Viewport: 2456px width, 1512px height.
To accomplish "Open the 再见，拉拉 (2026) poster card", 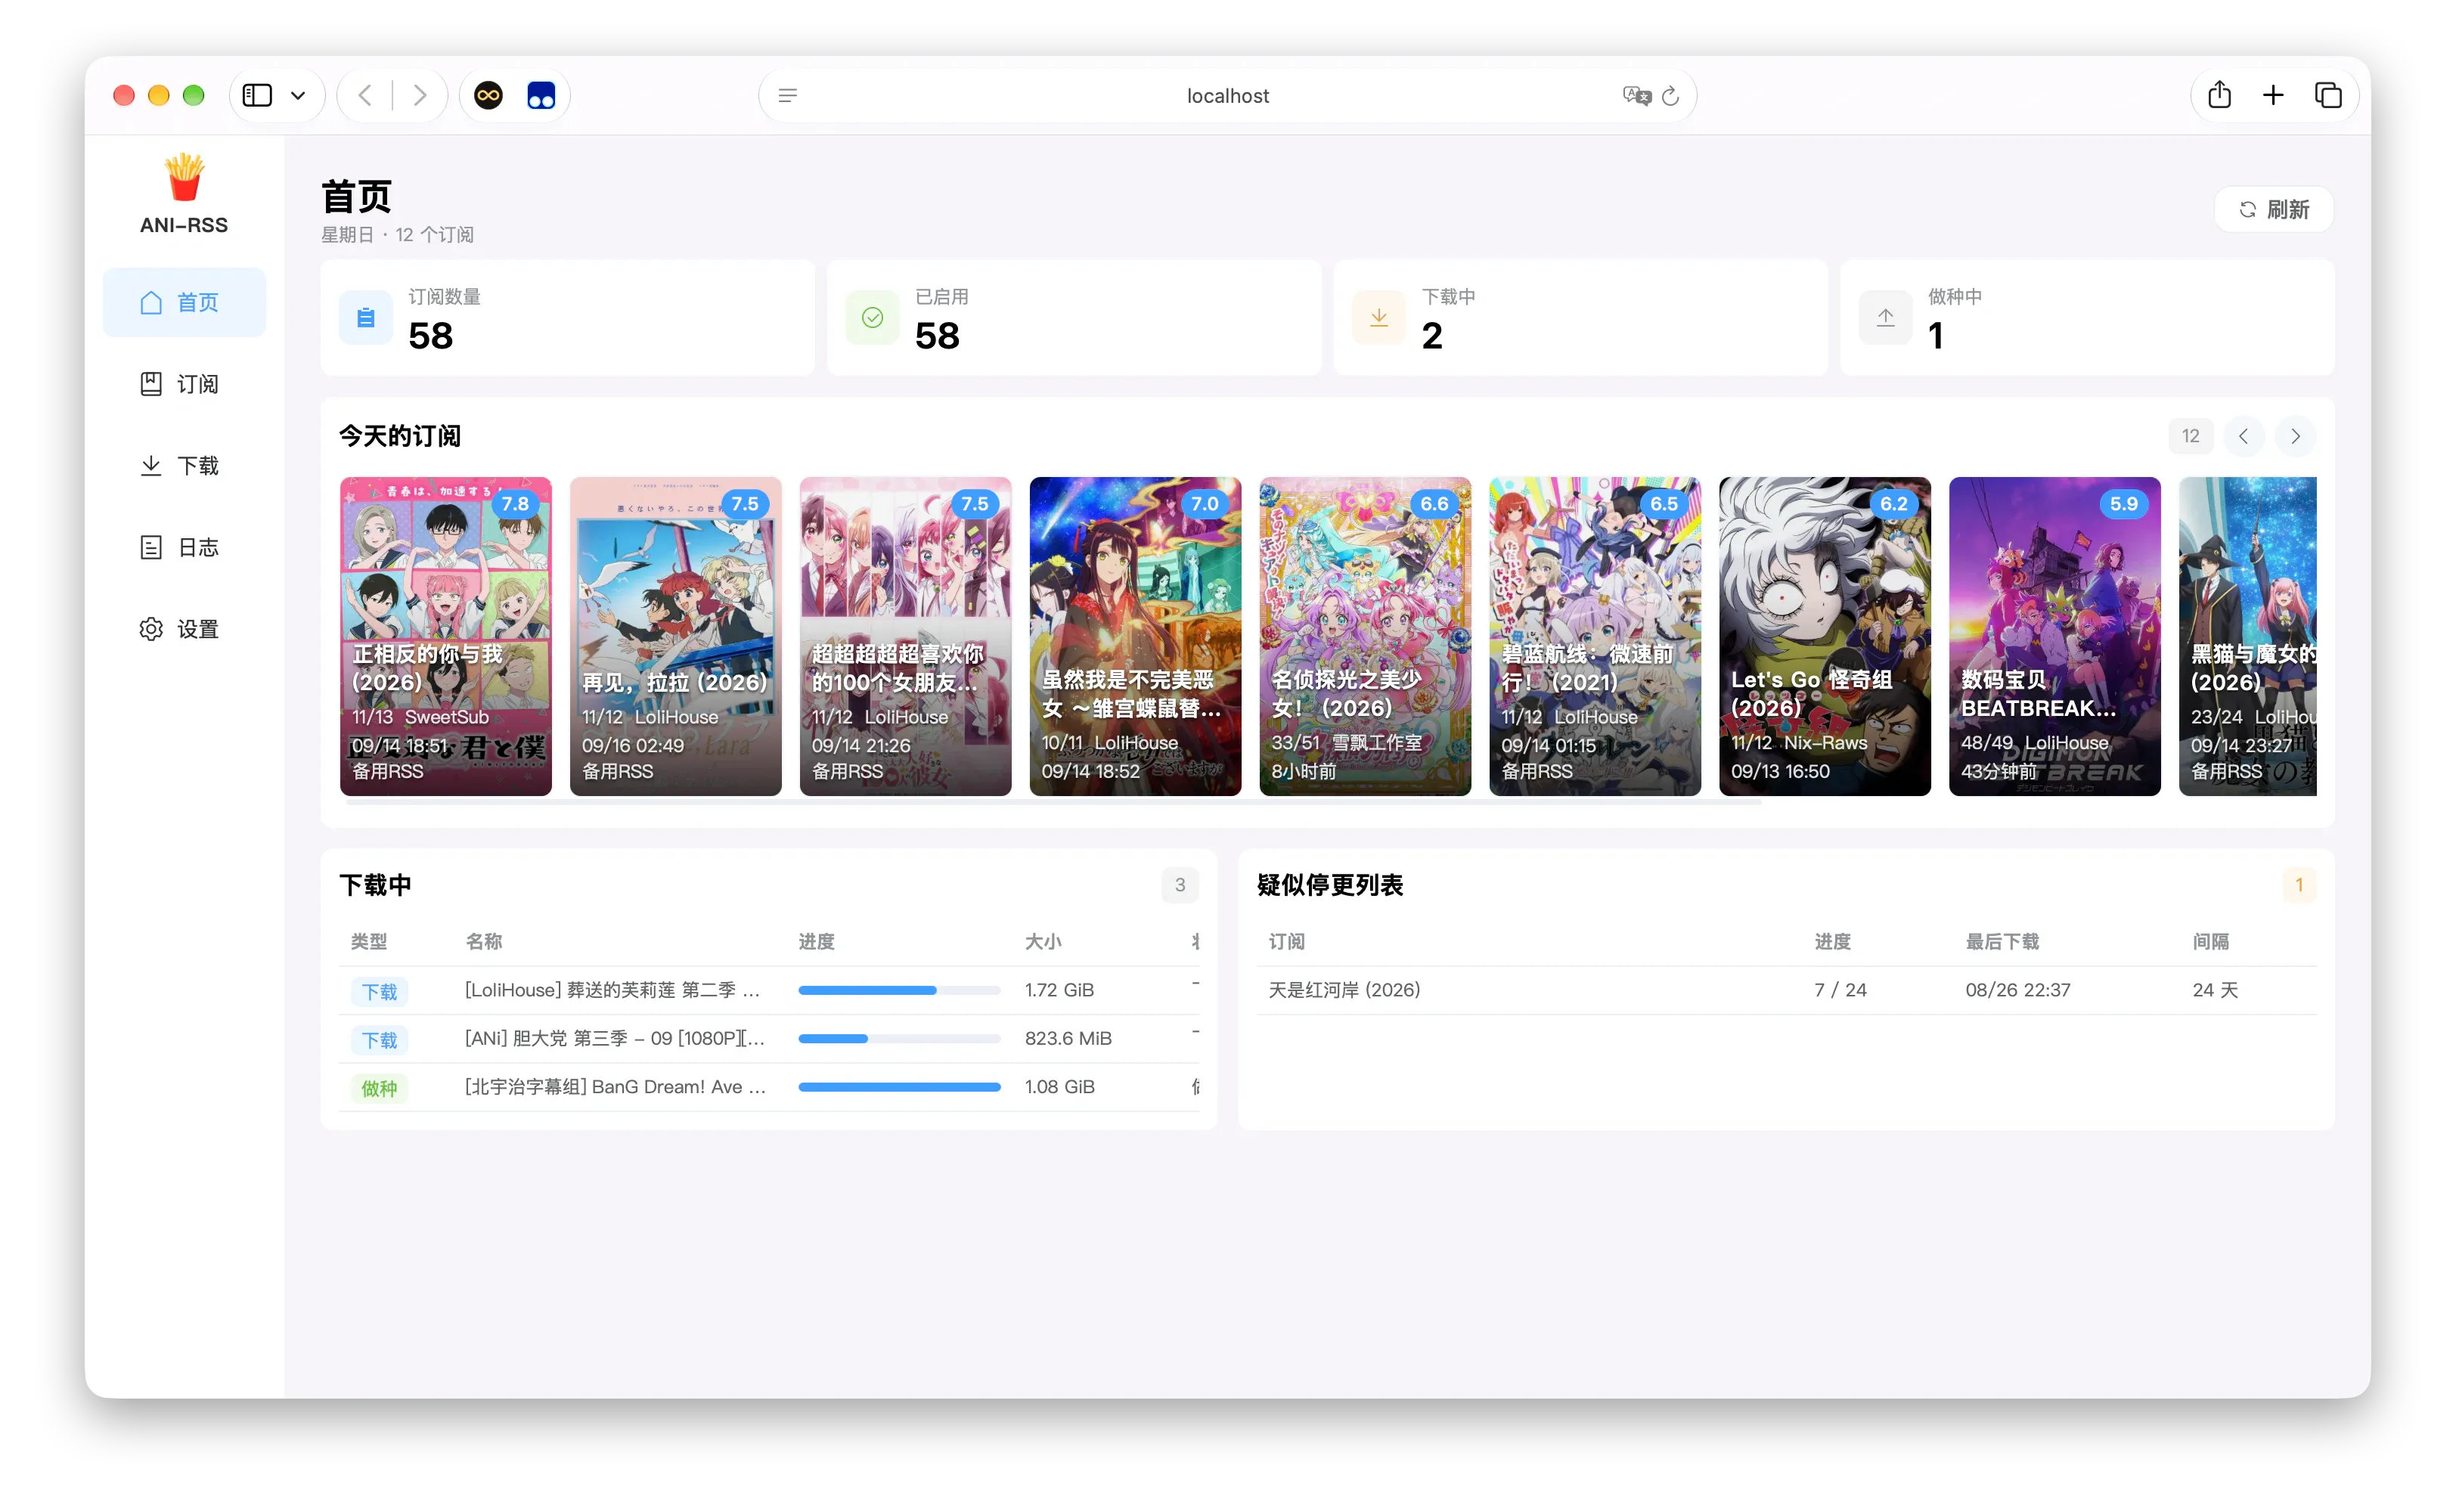I will (675, 636).
